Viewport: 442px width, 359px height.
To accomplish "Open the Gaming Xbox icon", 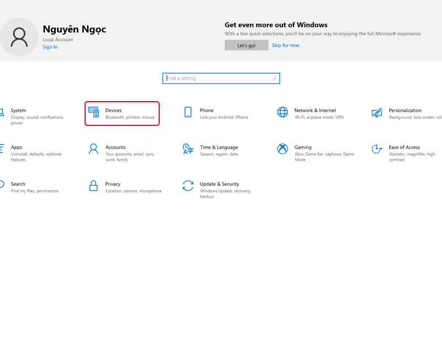I will 282,149.
